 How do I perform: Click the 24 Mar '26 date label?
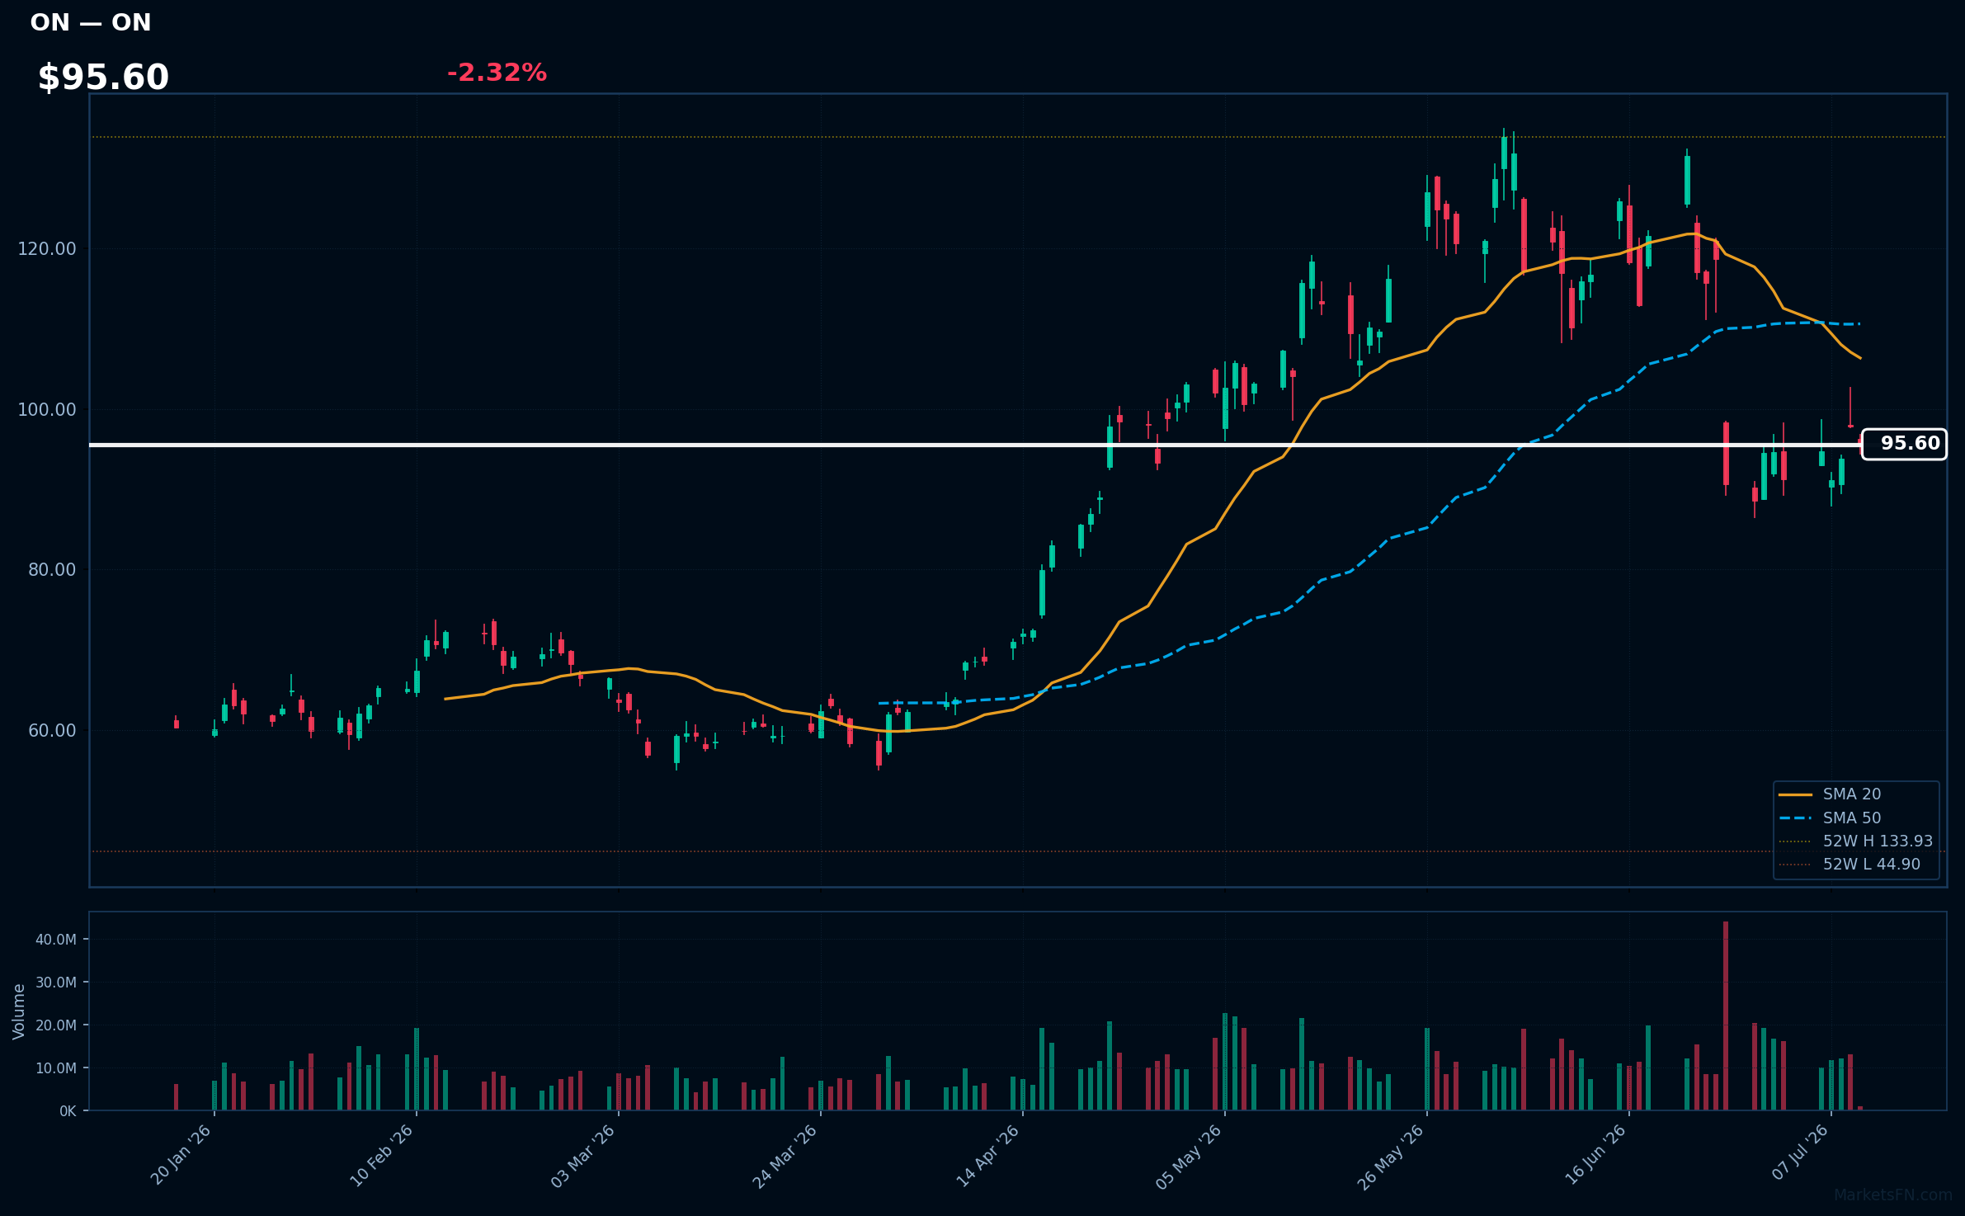[x=785, y=1155]
